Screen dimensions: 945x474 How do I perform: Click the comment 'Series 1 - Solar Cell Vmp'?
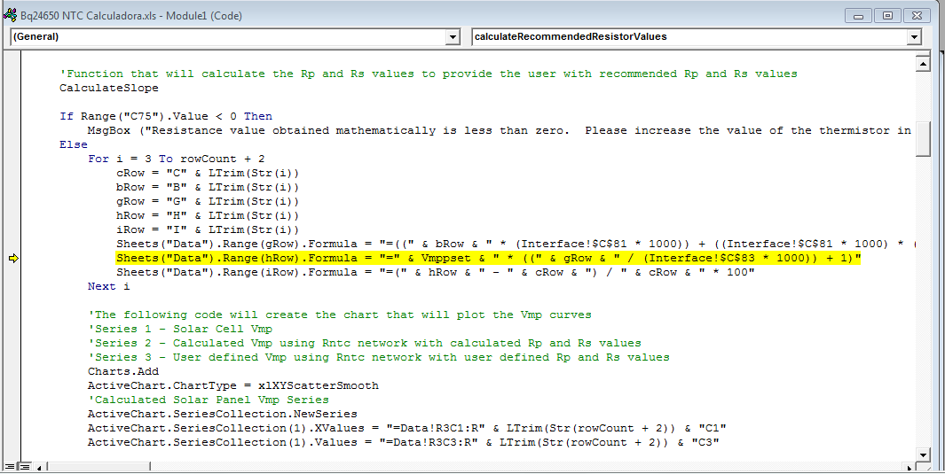[179, 329]
